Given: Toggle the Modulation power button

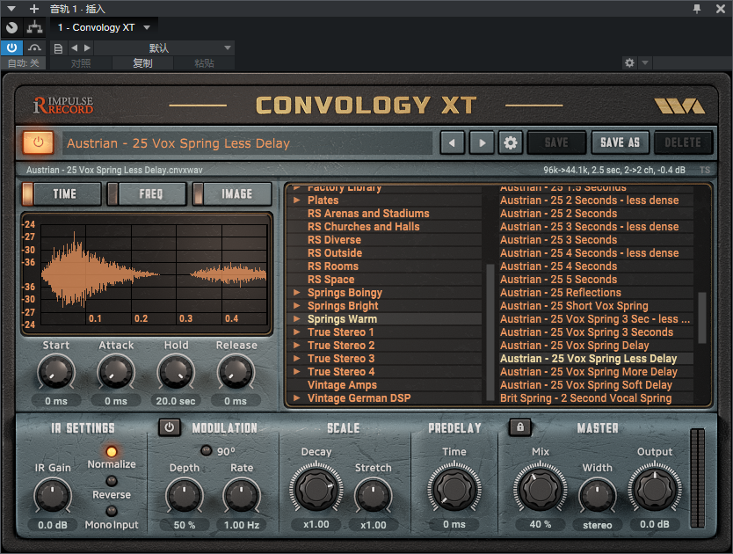Looking at the screenshot, I should click(x=170, y=427).
